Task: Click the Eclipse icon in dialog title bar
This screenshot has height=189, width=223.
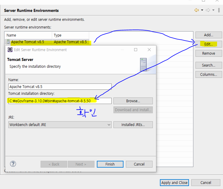Action: (10, 50)
